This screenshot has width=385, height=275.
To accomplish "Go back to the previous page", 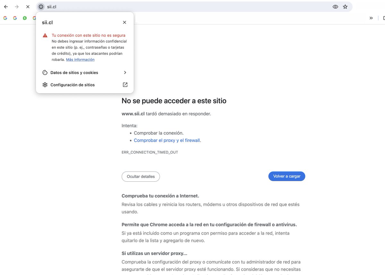I will (x=6, y=7).
